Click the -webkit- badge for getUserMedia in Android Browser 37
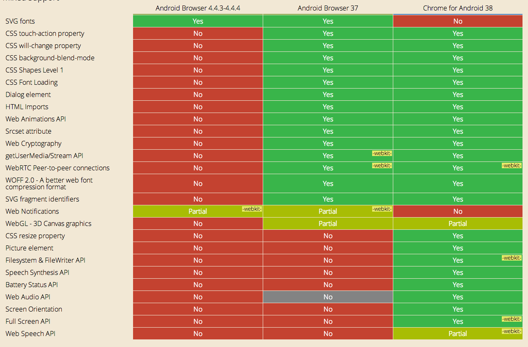Viewport: 528px width, 347px height. click(382, 153)
